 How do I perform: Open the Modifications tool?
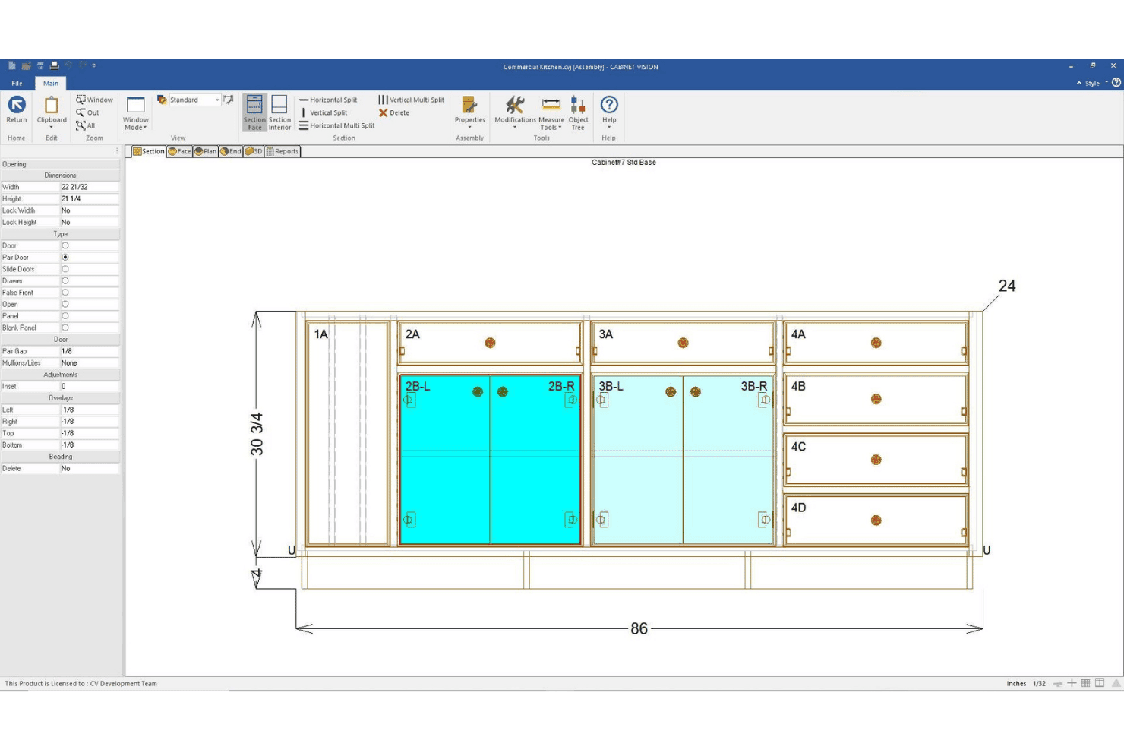pos(515,112)
